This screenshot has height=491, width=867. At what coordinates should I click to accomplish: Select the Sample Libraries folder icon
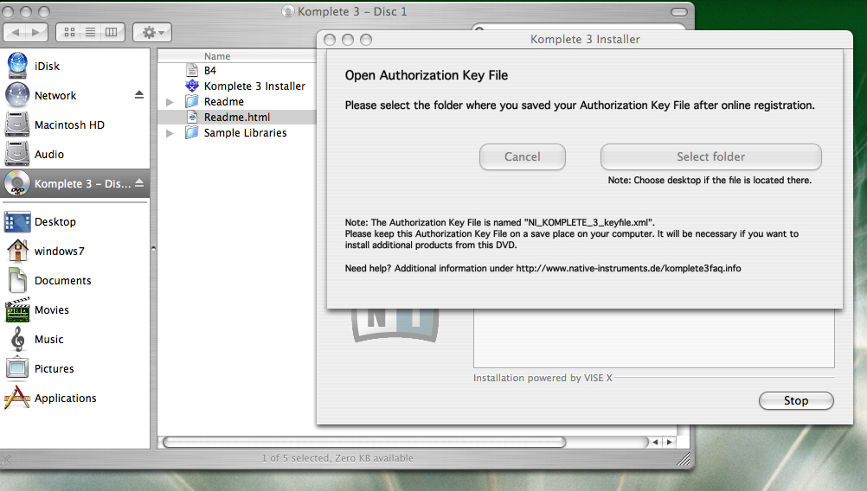point(192,132)
